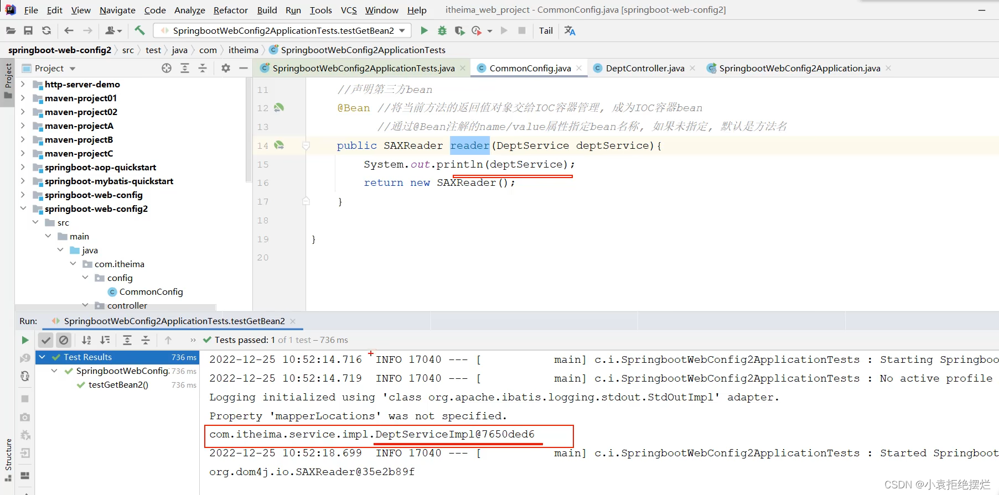Collapse all in the Project panel header
999x495 pixels.
[203, 68]
